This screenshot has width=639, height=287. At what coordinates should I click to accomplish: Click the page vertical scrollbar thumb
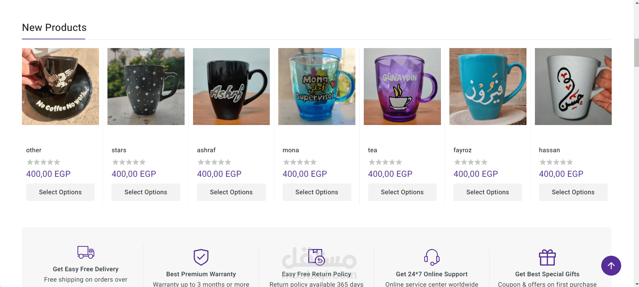[636, 53]
